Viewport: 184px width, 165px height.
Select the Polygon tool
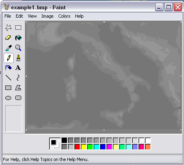[x=18, y=88]
